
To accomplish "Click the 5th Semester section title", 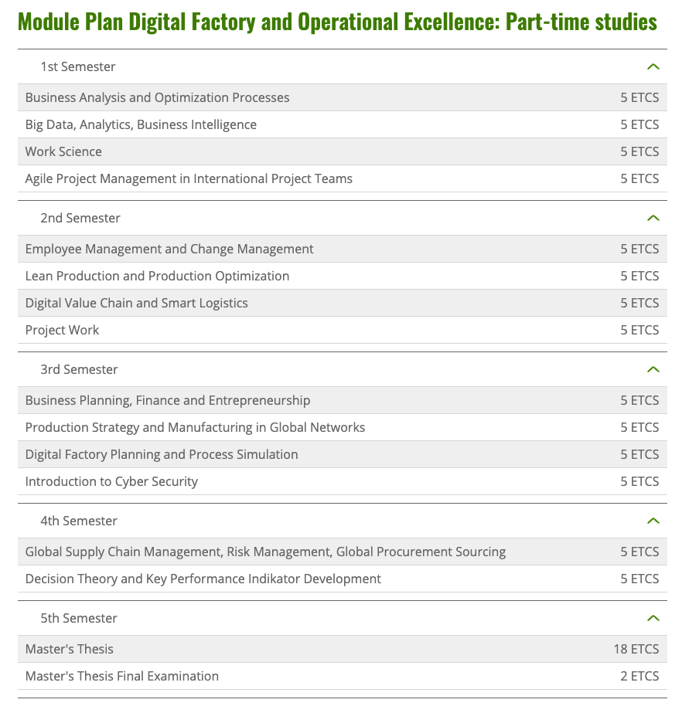I will tap(79, 619).
